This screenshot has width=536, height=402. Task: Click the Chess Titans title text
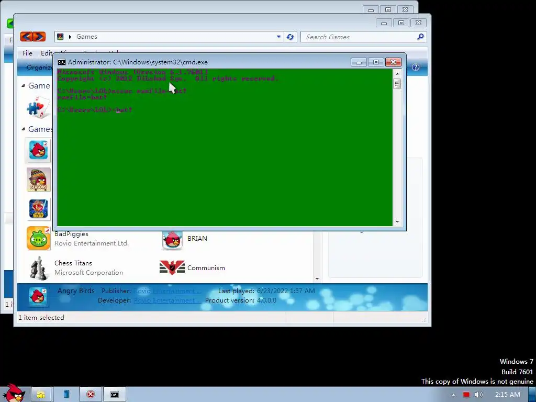pos(73,263)
